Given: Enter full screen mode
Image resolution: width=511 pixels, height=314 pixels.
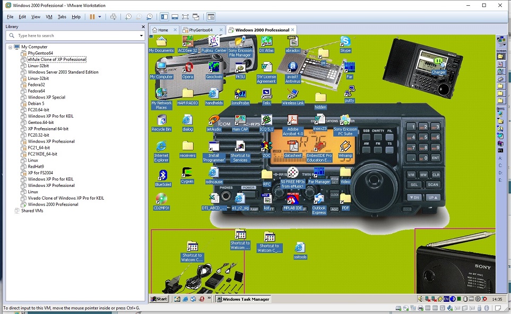Looking at the screenshot, I should pos(185,16).
